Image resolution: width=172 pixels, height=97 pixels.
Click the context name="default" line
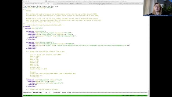(x=34, y=28)
